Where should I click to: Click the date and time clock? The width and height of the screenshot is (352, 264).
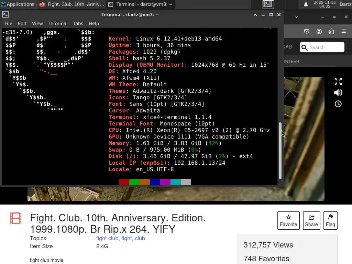(324, 4)
